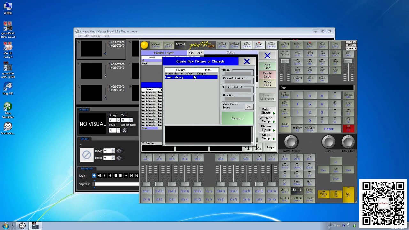
Task: Open the Help menu in MediaMaster
Action: [106, 36]
